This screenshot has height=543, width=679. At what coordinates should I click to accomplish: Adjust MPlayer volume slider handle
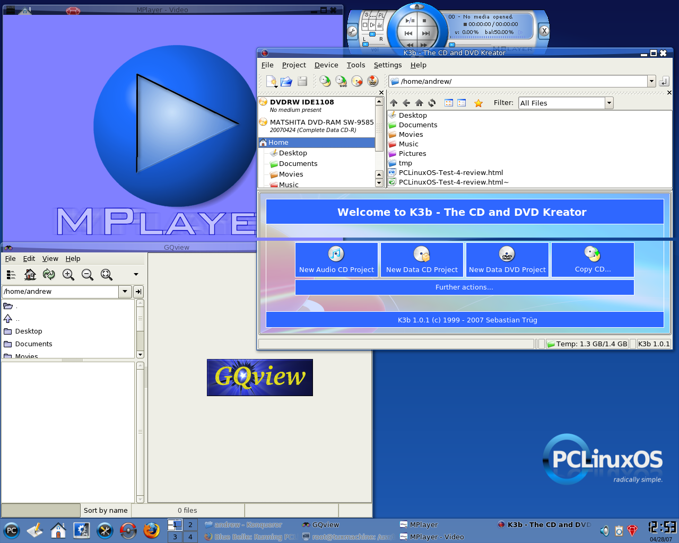(365, 44)
